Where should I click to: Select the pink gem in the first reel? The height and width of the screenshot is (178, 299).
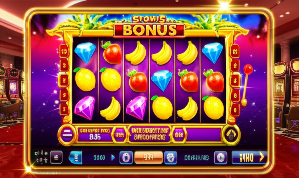[85, 108]
